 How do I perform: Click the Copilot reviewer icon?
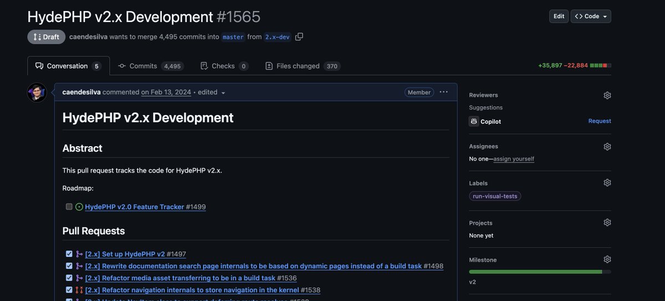(474, 121)
